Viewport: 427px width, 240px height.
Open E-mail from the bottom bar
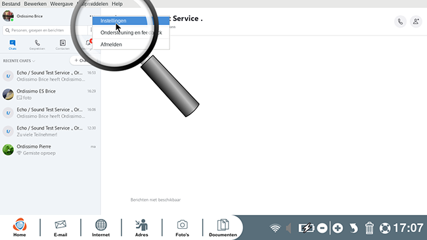point(60,228)
